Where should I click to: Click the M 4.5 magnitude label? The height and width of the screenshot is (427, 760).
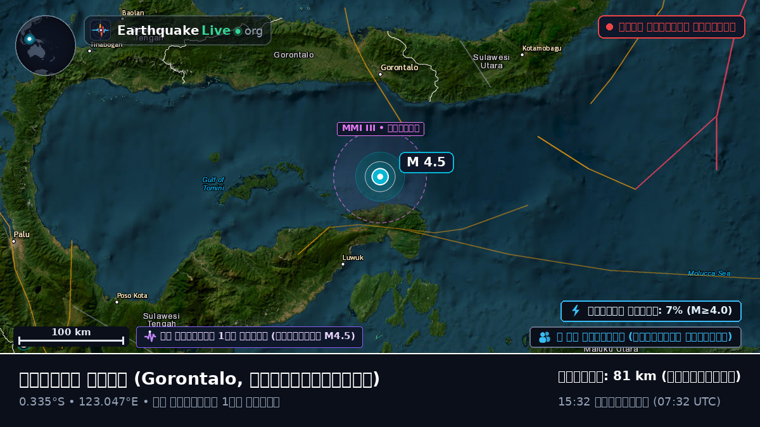pyautogui.click(x=426, y=163)
